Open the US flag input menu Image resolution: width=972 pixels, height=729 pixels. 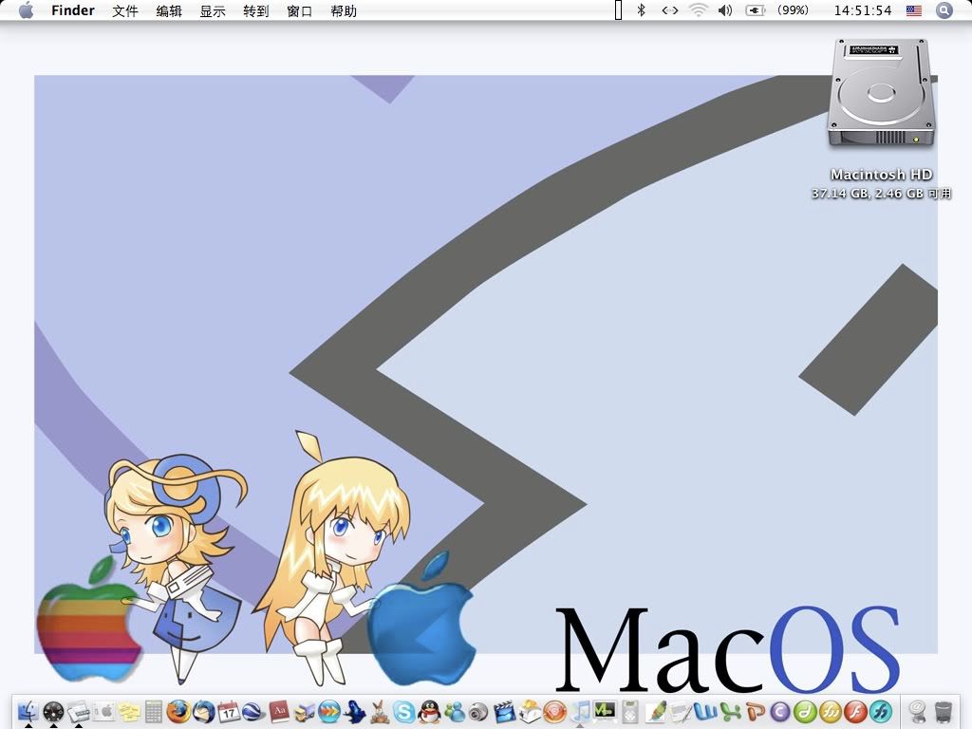point(914,10)
